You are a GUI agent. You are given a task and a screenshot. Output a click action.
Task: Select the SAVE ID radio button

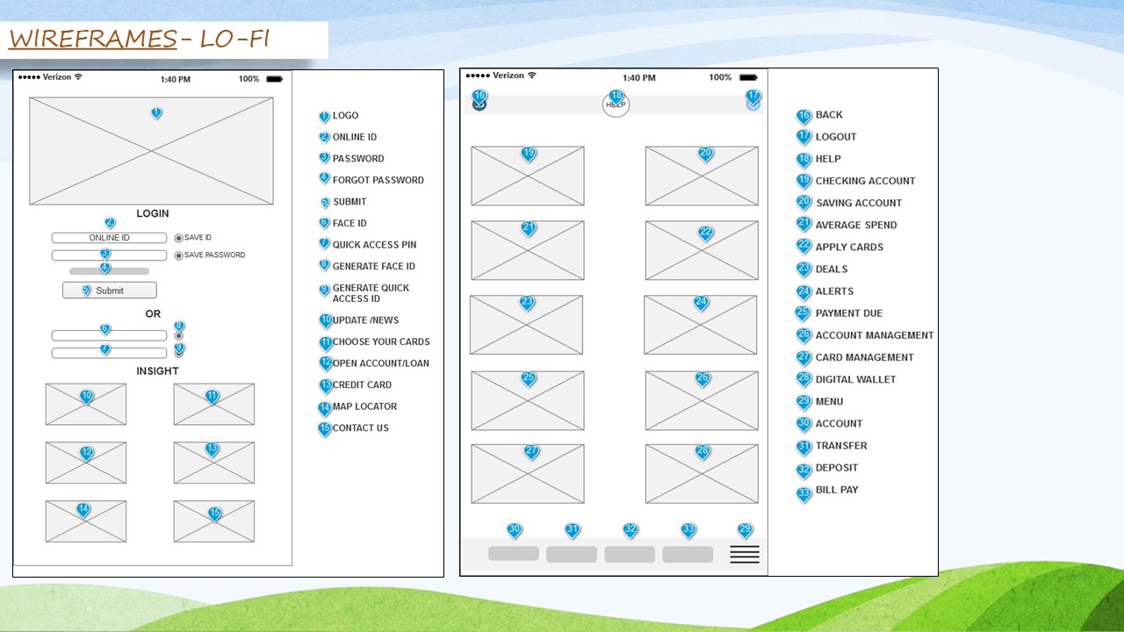pos(178,238)
